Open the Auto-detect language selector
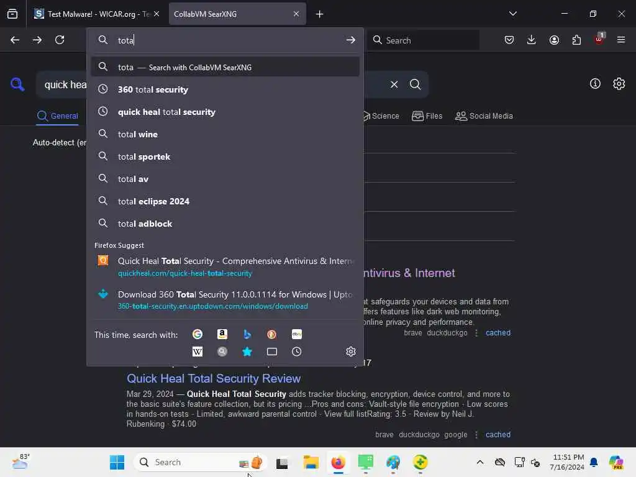 [x=60, y=142]
